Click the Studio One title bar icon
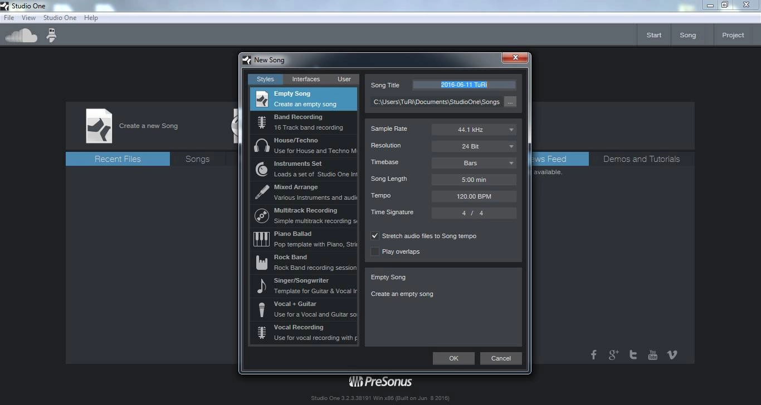 [5, 6]
